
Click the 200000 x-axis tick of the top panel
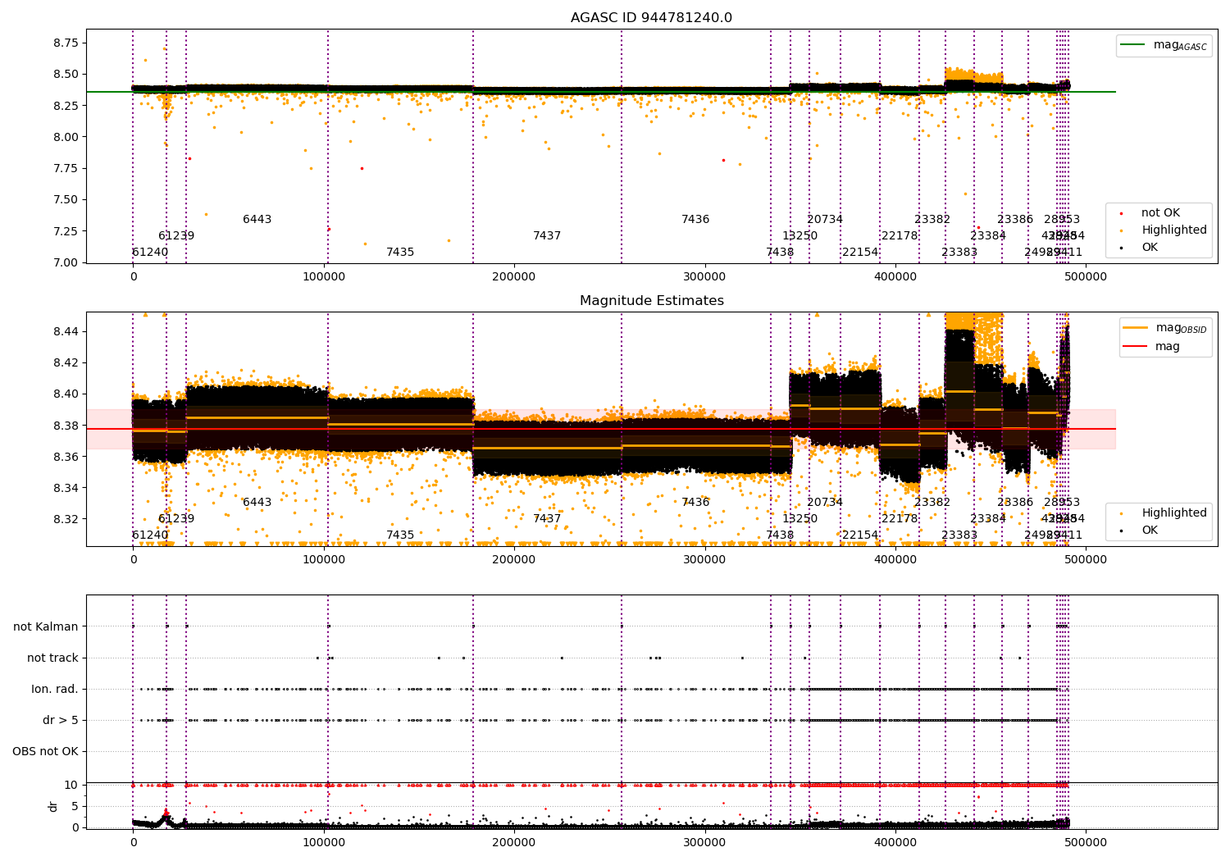514,277
